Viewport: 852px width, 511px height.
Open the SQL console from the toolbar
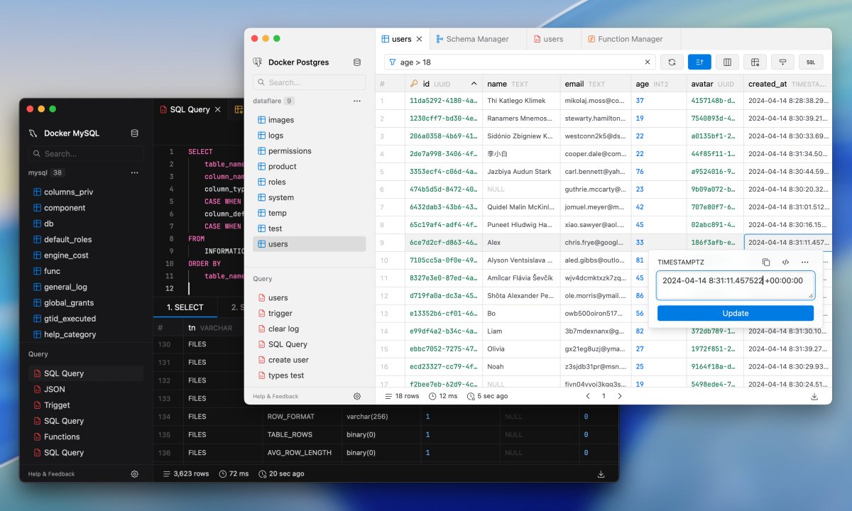(810, 62)
